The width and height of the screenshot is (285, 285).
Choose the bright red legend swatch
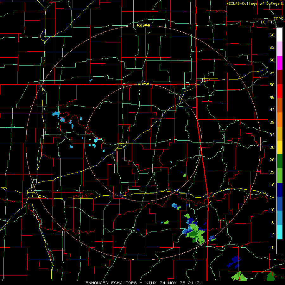[280, 91]
